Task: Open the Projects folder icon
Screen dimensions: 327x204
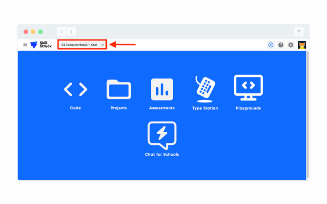Action: click(x=119, y=89)
